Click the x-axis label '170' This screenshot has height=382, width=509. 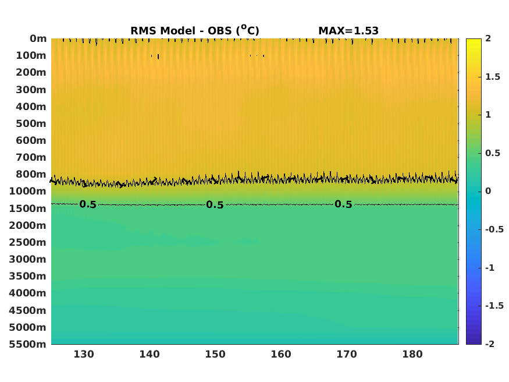click(347, 354)
